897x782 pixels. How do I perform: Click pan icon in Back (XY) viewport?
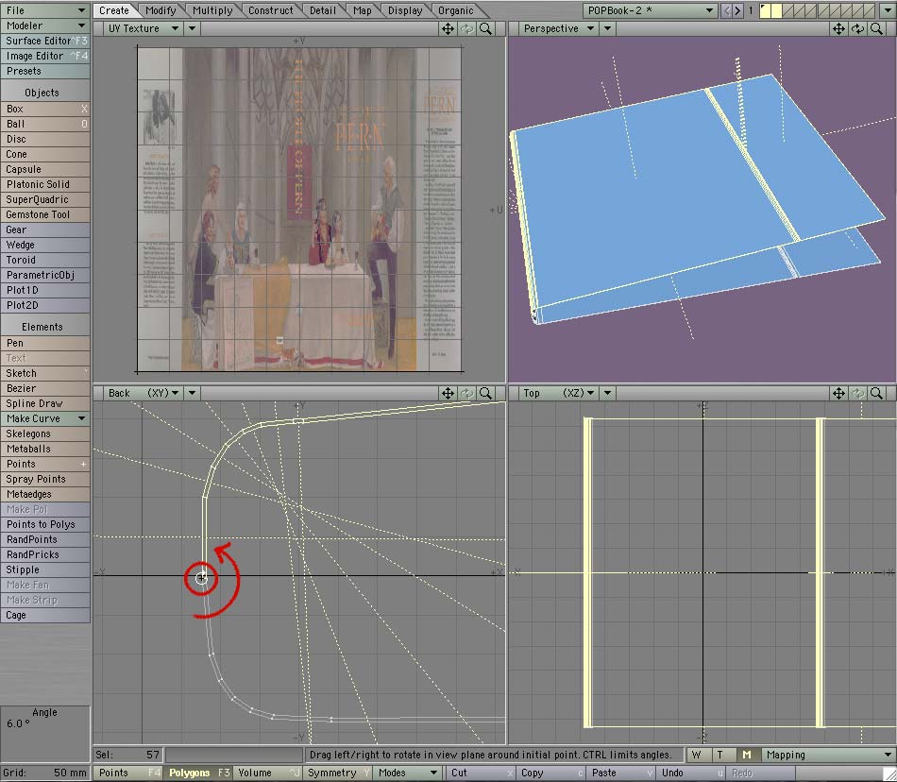(448, 393)
